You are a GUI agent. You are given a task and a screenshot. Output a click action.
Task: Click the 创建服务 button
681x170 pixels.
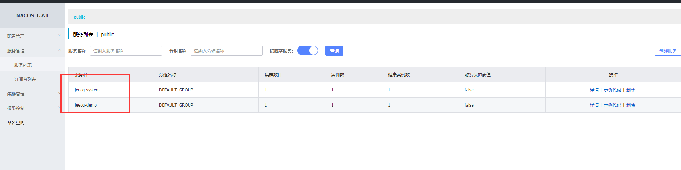coord(668,51)
